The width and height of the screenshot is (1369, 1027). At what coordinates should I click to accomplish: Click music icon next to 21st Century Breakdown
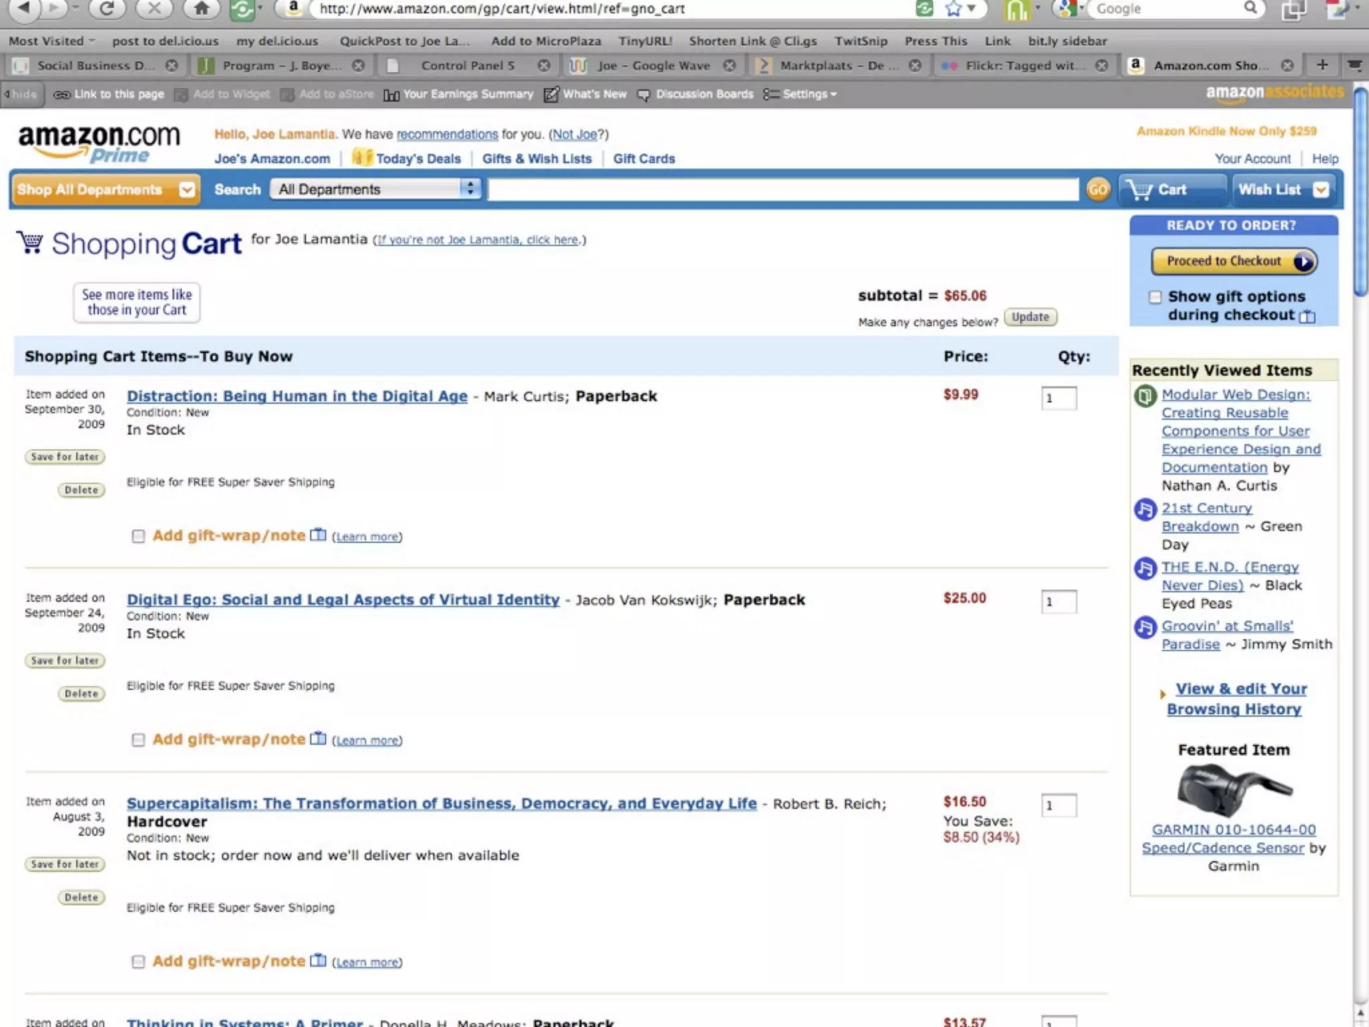[x=1145, y=509]
